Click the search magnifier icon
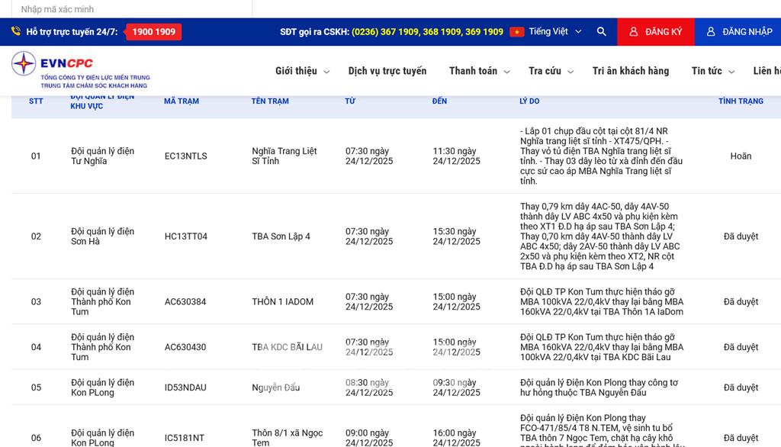The height and width of the screenshot is (447, 781). 602,32
